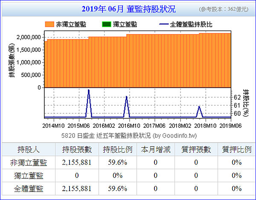The height and width of the screenshot is (200, 256).
Task: Click the 全體董監持股比 legend label
Action: (x=191, y=24)
